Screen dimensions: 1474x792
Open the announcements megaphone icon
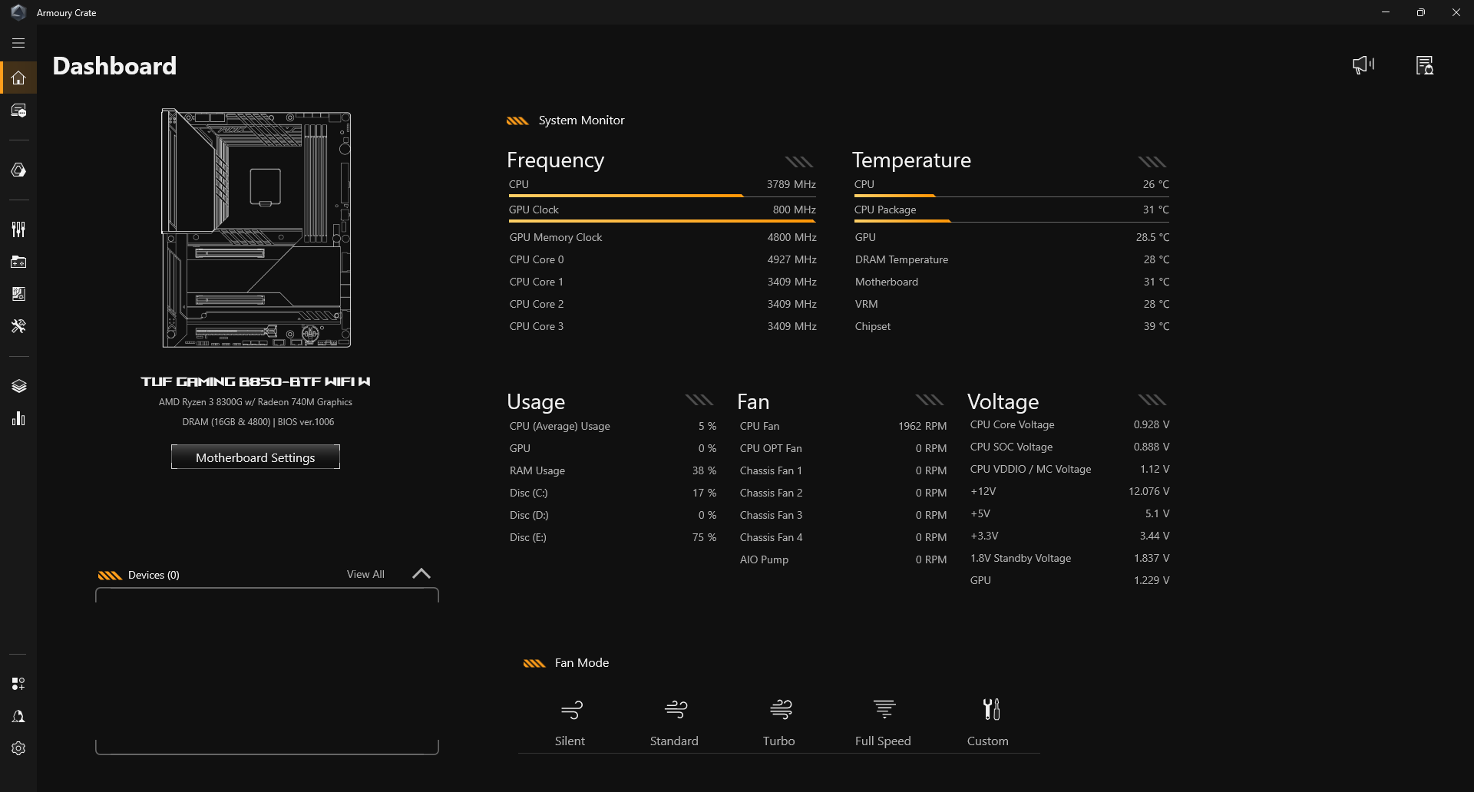[x=1363, y=65]
